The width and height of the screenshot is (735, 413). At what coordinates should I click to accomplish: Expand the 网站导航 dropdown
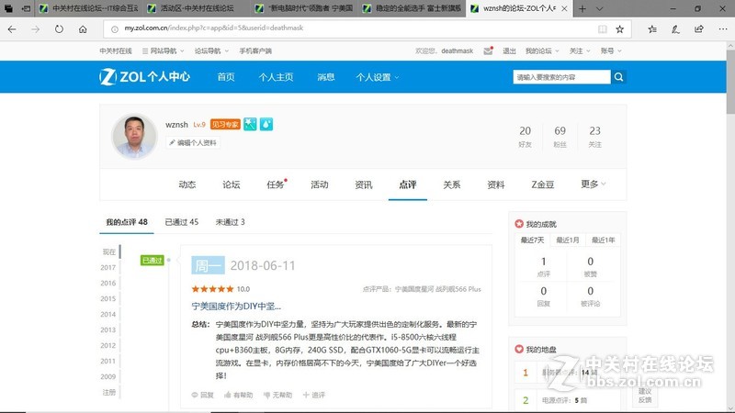[x=166, y=50]
